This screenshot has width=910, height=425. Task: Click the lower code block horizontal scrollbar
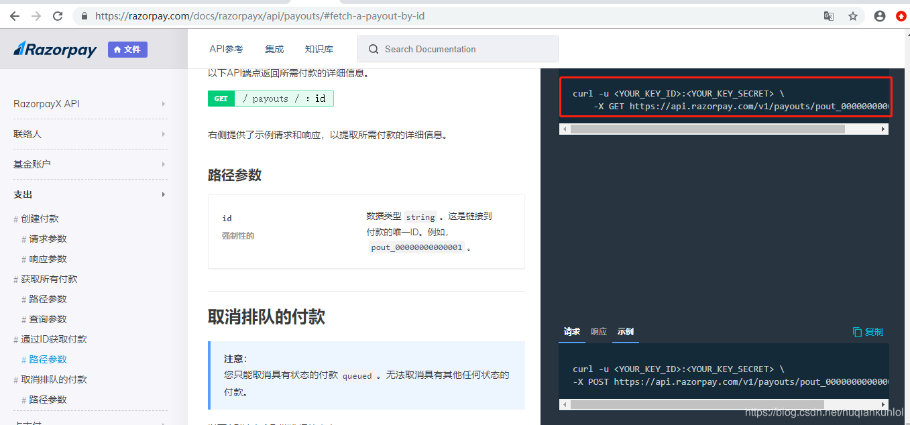click(697, 404)
